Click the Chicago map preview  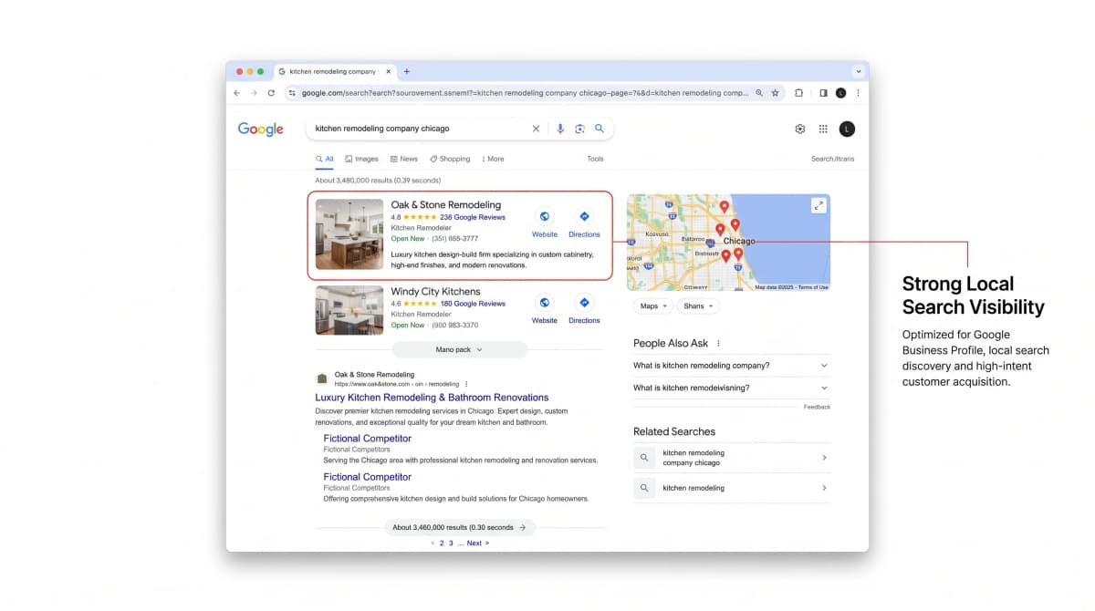click(x=728, y=242)
